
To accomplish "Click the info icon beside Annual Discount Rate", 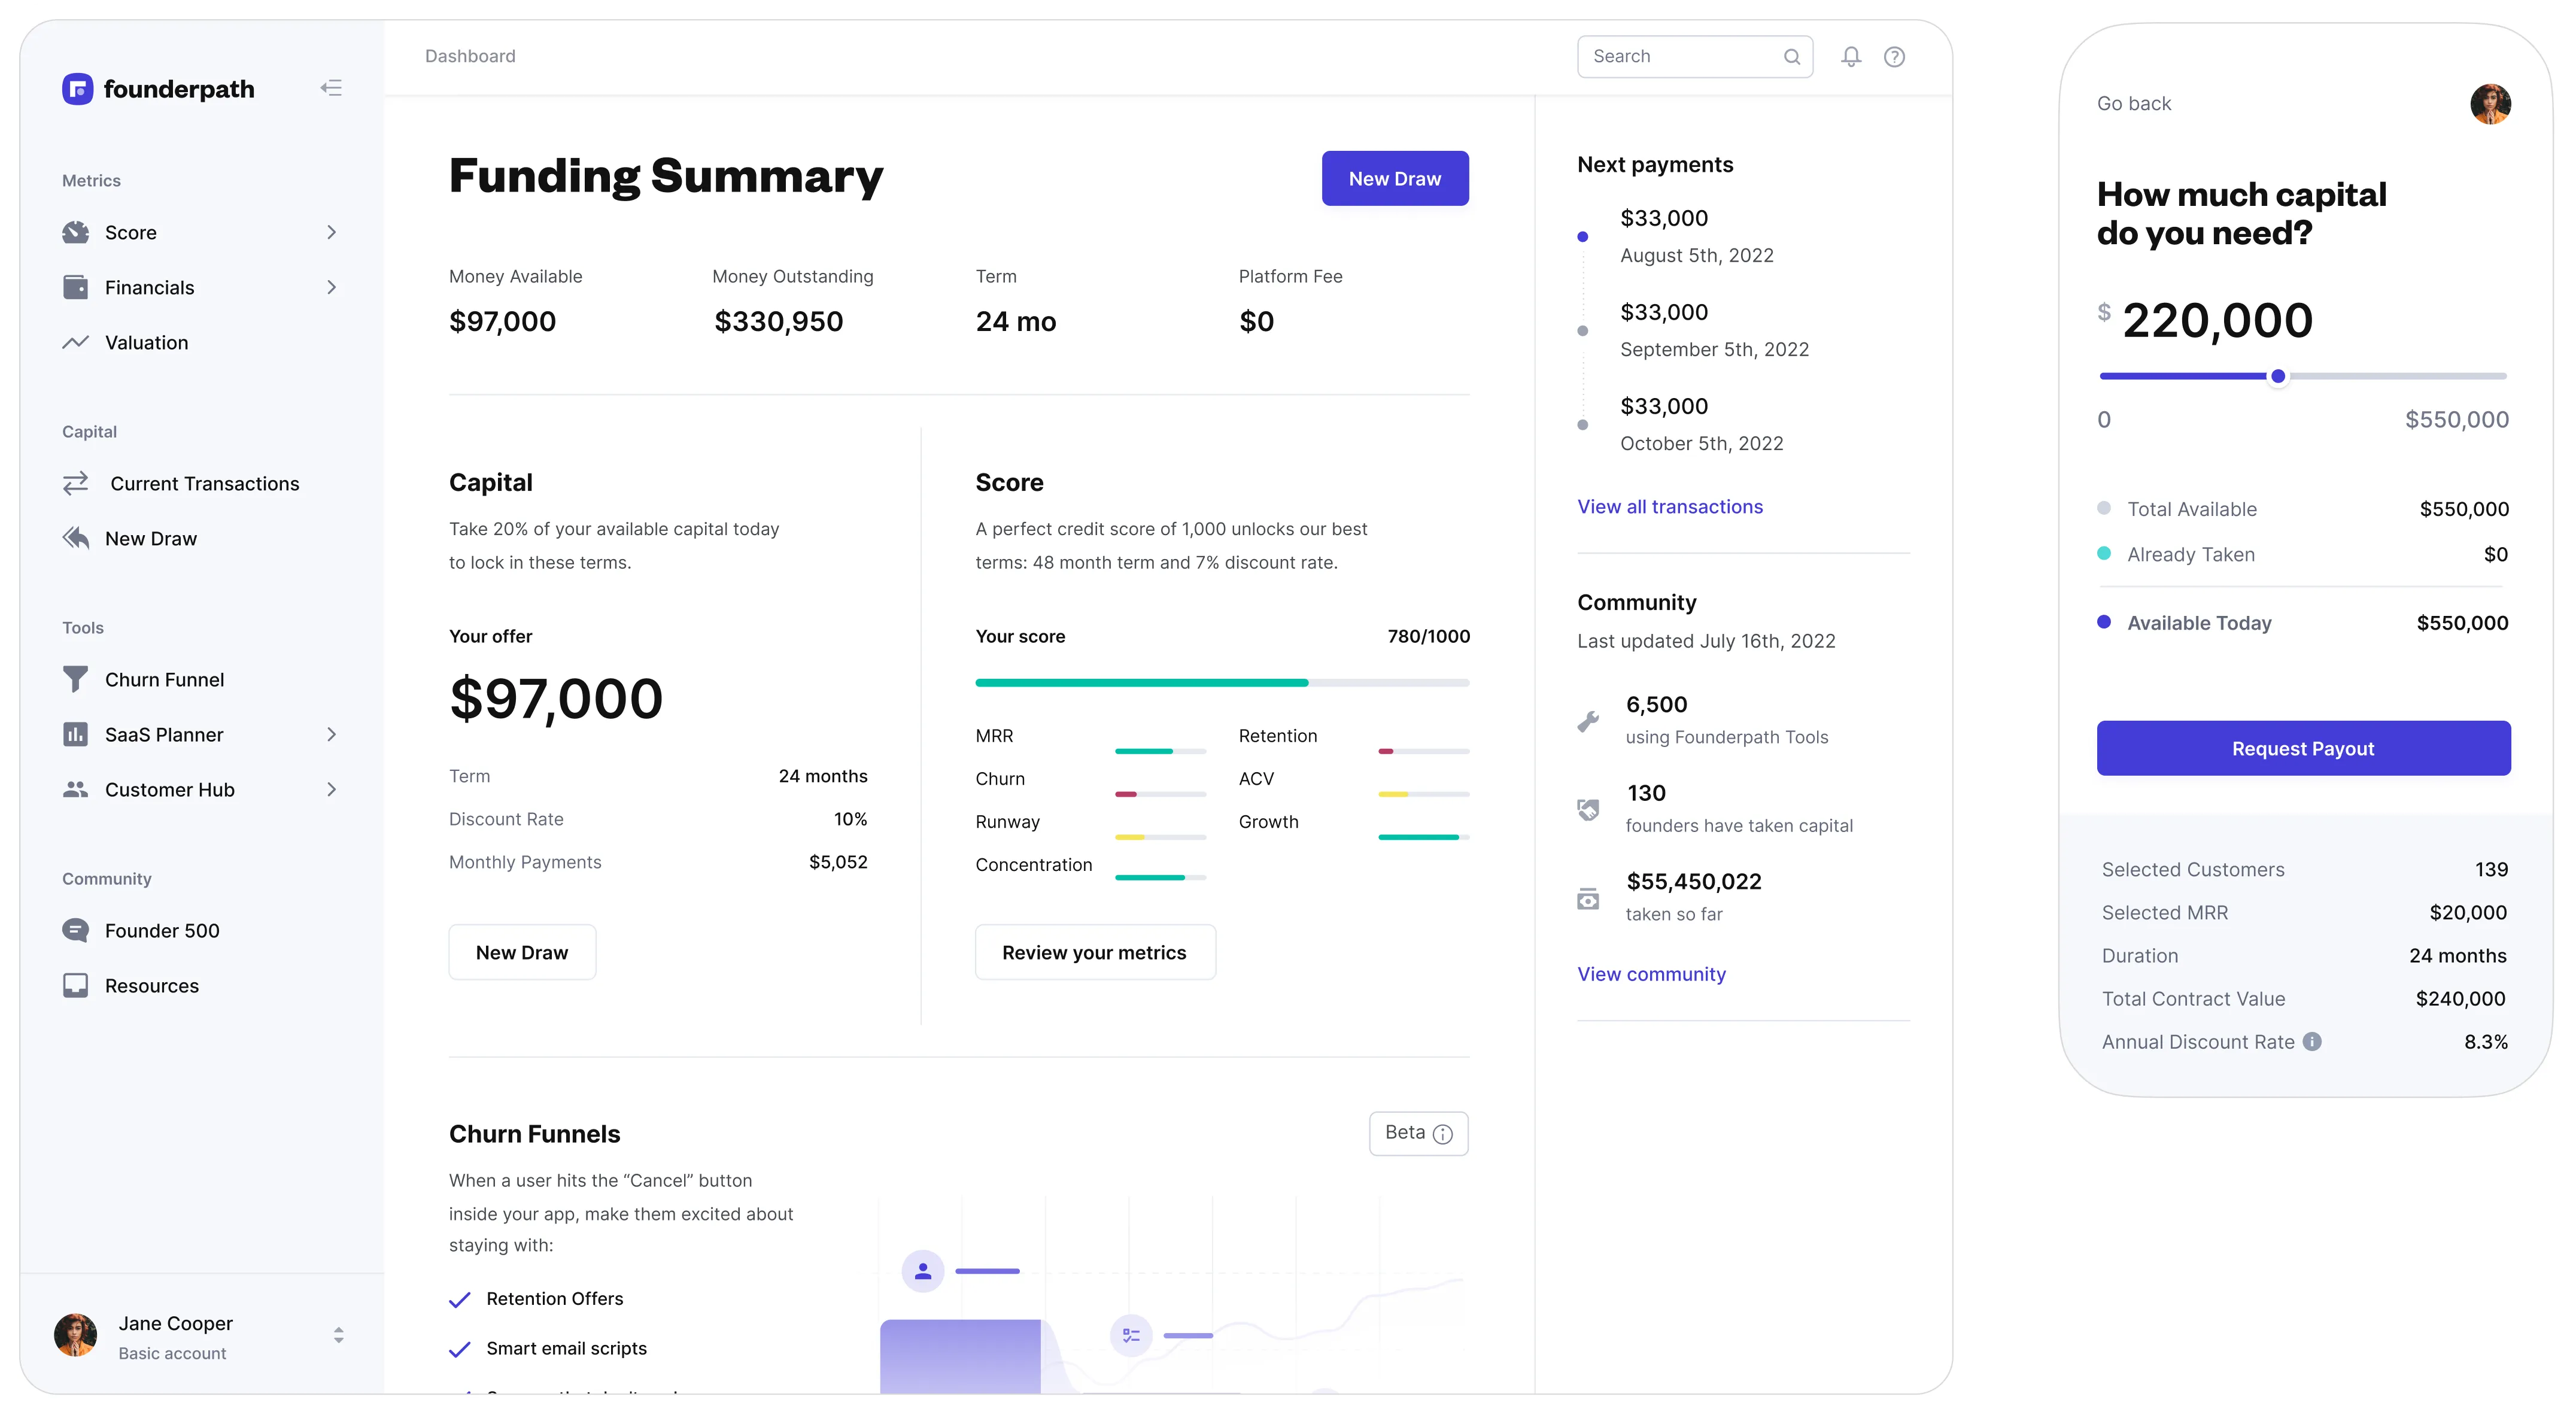I will (2312, 1042).
